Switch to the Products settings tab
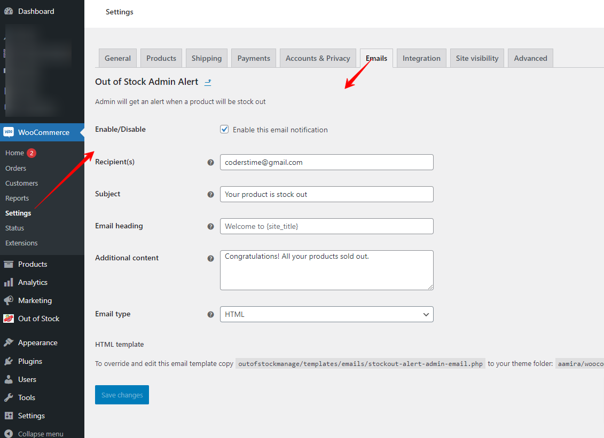Image resolution: width=604 pixels, height=438 pixels. [x=161, y=58]
